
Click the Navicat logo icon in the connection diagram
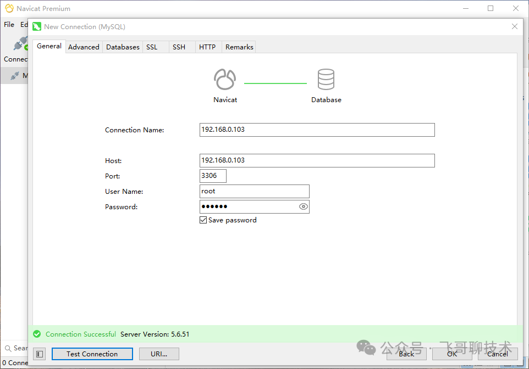(225, 79)
